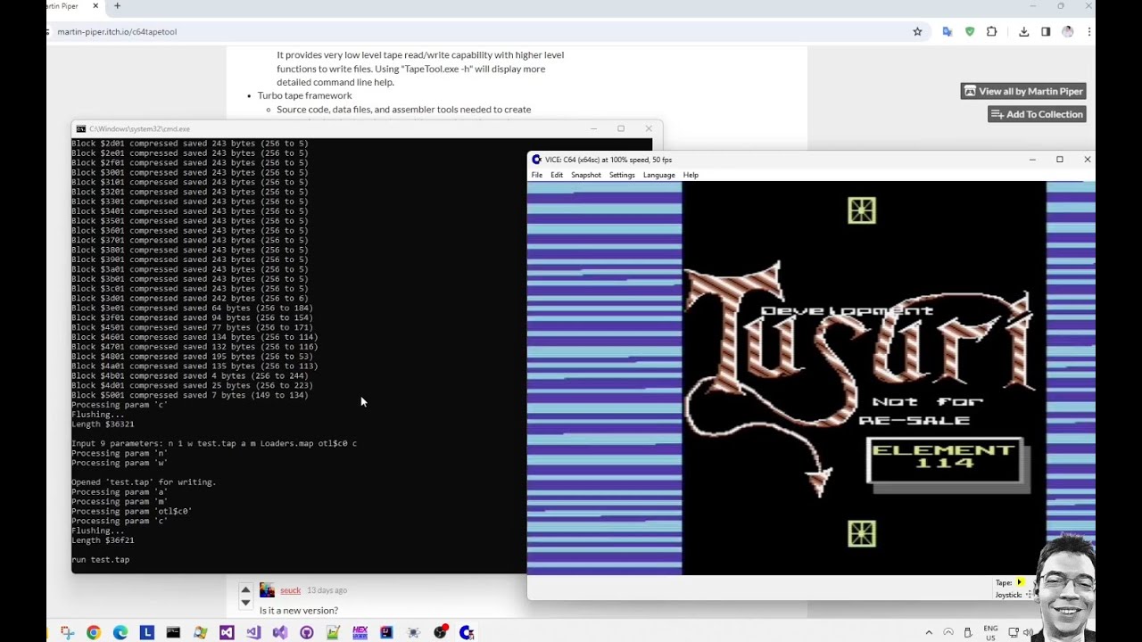Show hidden system tray icons
1142x642 pixels.
(x=929, y=632)
